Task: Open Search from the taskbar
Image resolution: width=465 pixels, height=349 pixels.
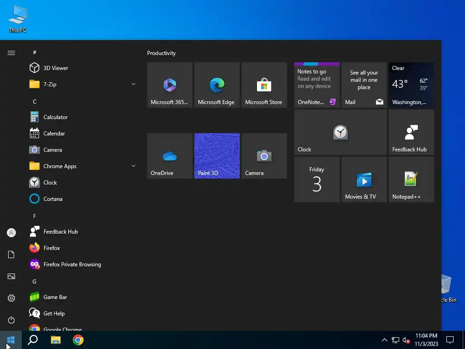Action: (33, 340)
